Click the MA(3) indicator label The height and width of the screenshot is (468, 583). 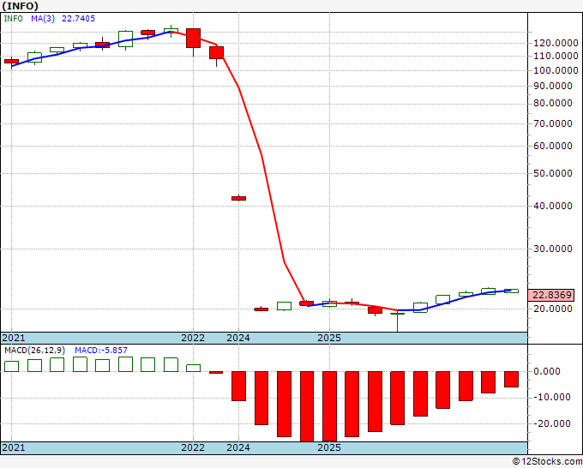43,18
